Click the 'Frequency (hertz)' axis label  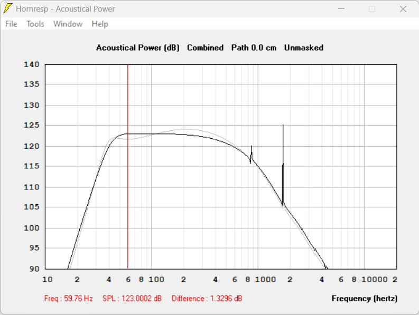pyautogui.click(x=365, y=299)
